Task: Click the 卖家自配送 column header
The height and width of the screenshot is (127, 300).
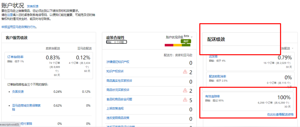Action: pyautogui.click(x=53, y=48)
